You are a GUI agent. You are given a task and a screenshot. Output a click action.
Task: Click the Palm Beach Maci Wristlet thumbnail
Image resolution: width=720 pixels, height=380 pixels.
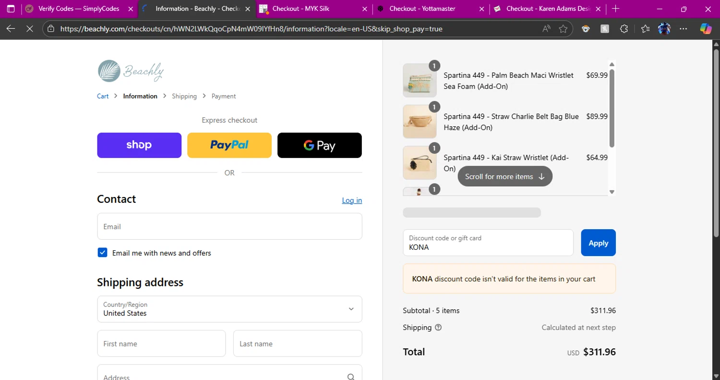(x=420, y=81)
